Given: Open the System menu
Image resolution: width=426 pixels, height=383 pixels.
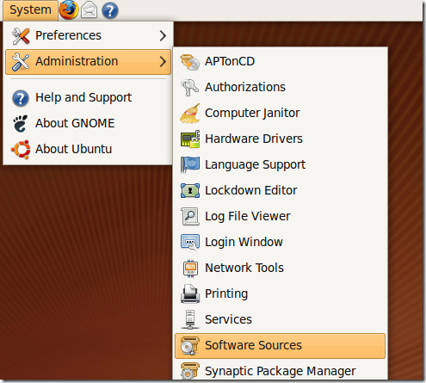Looking at the screenshot, I should coord(30,10).
